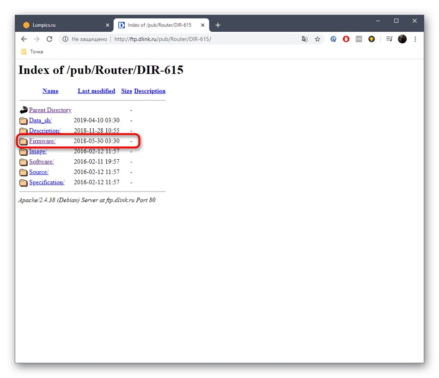Click the folder icon beside Specification/

(x=24, y=183)
